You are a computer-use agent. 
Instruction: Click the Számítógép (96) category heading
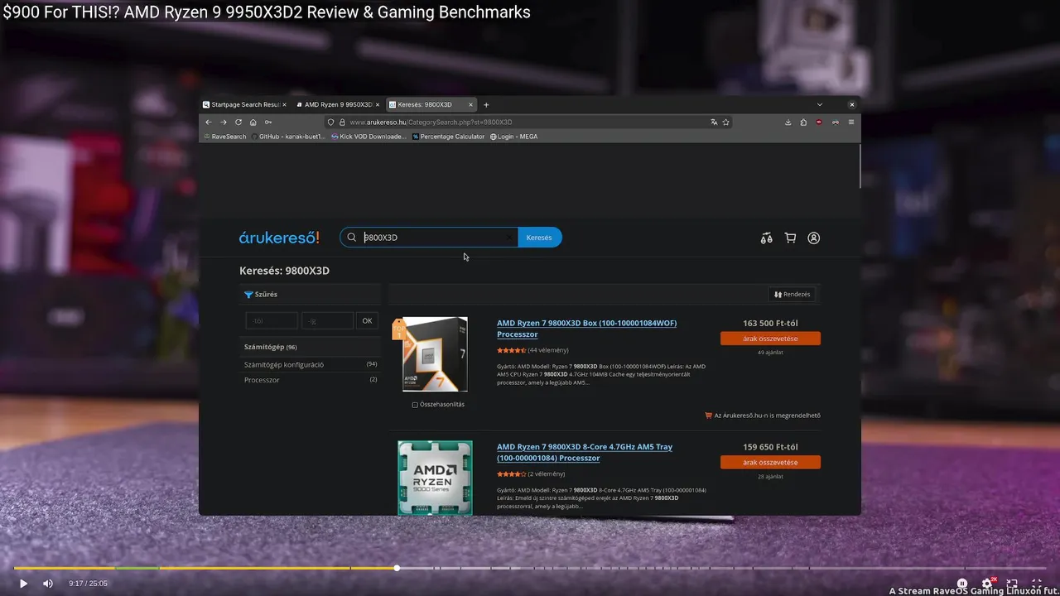(x=271, y=347)
